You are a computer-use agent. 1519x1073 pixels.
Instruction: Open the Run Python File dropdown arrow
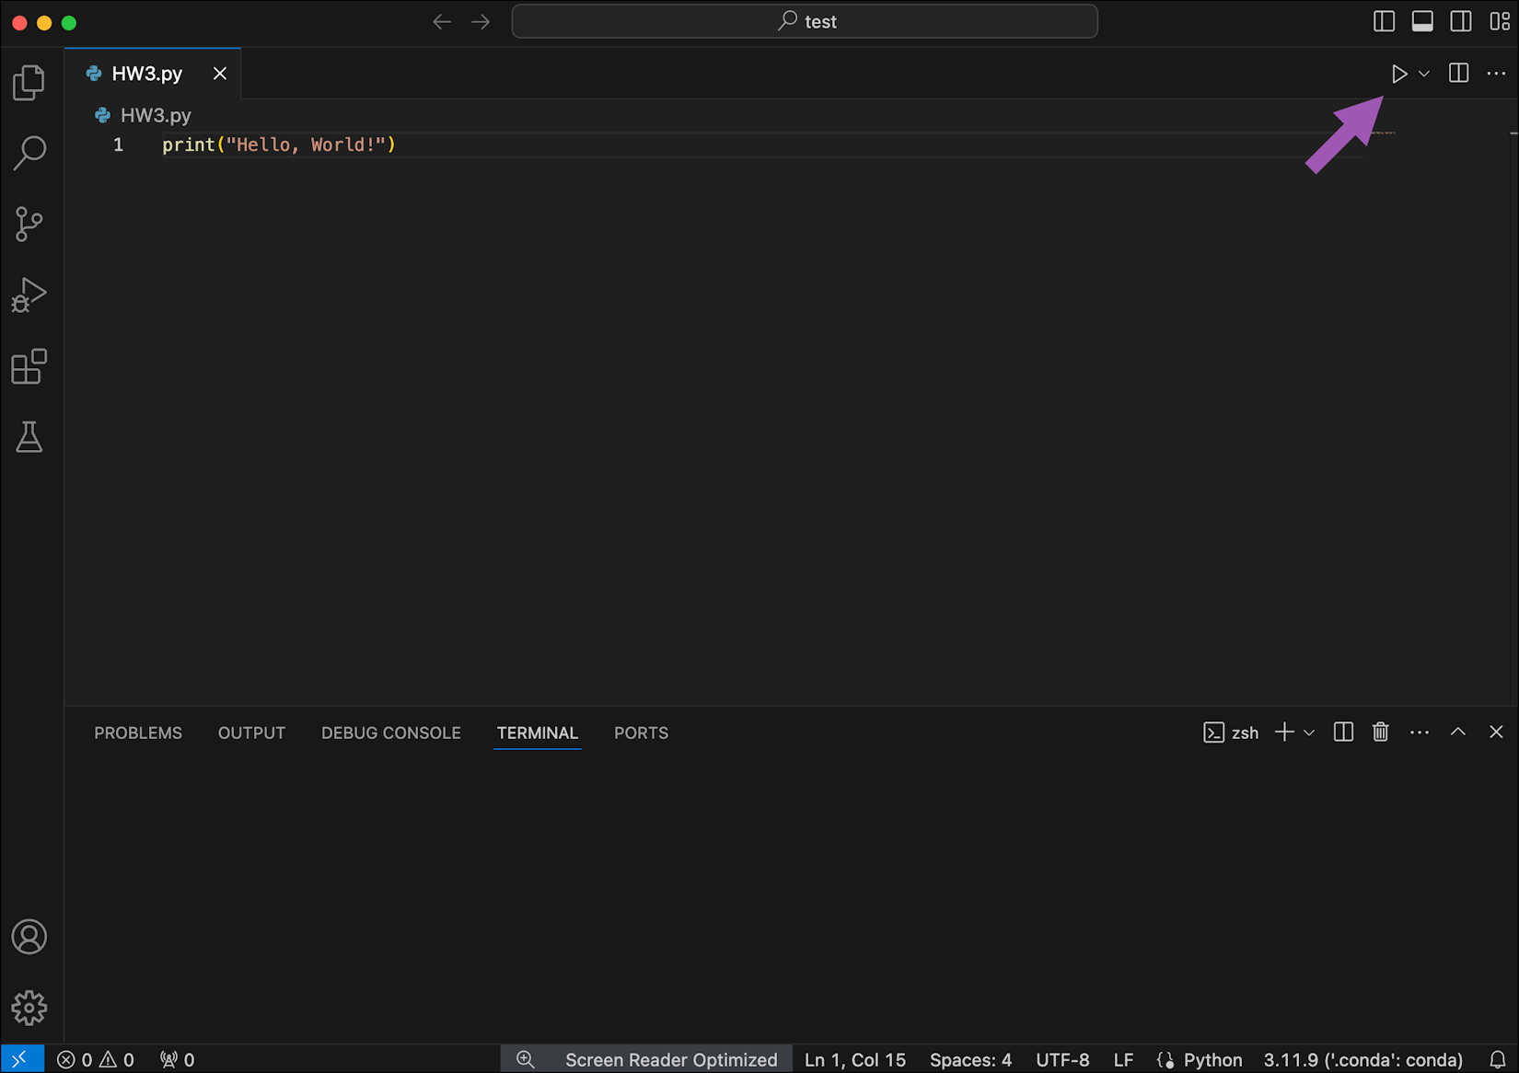[x=1422, y=73]
